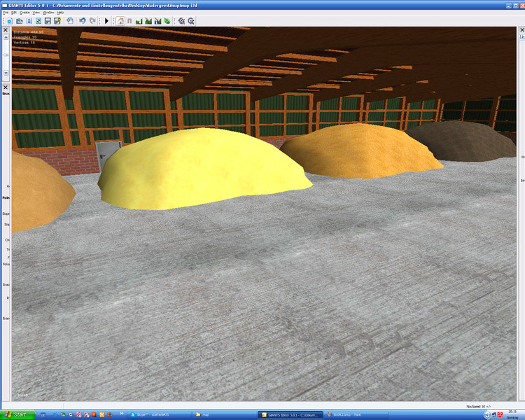This screenshot has width=525, height=420.
Task: Click the left panel scroll up arrow
Action: click(x=6, y=37)
